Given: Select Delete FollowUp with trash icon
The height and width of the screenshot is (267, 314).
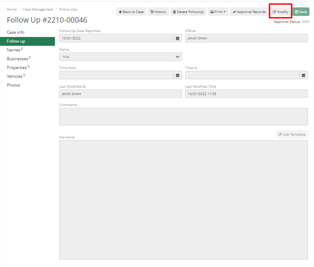Looking at the screenshot, I should pos(188,12).
